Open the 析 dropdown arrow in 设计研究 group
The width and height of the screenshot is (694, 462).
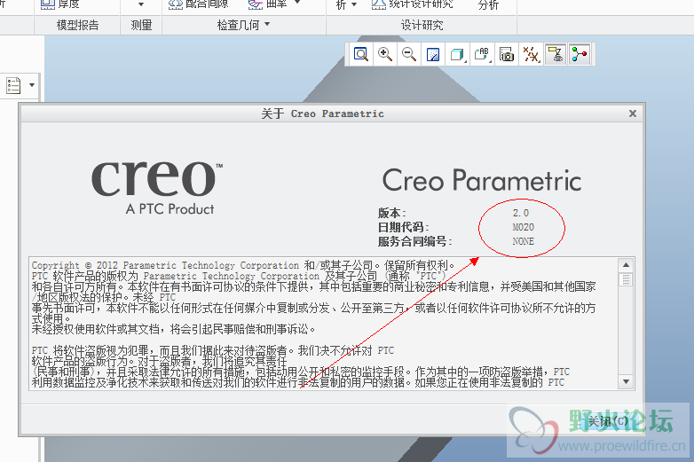point(353,4)
